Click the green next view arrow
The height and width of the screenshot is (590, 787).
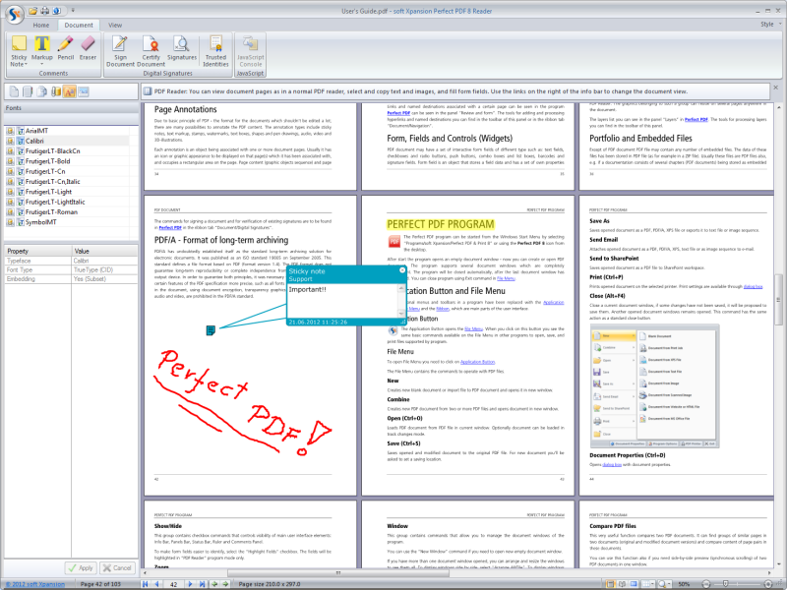point(225,584)
